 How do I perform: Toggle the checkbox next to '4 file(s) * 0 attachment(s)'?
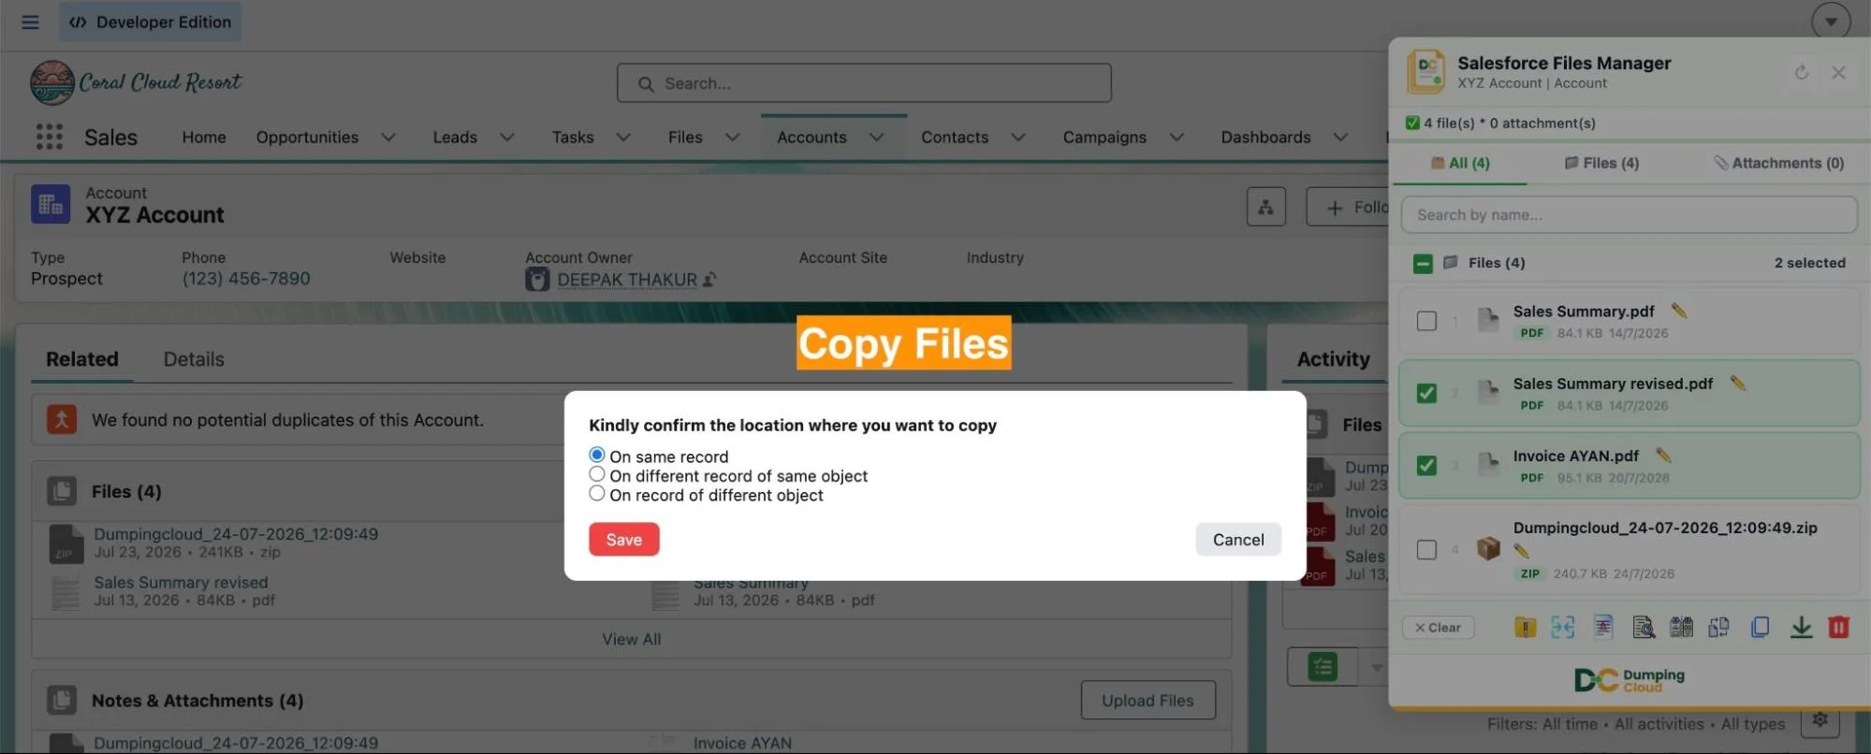pyautogui.click(x=1412, y=123)
